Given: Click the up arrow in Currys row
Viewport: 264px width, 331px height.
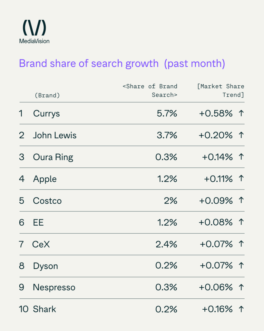Looking at the screenshot, I should click(240, 113).
